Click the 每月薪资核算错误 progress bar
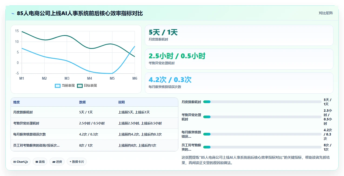This screenshot has width=344, height=176. (262, 134)
